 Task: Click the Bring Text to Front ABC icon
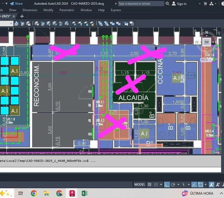click(126, 24)
